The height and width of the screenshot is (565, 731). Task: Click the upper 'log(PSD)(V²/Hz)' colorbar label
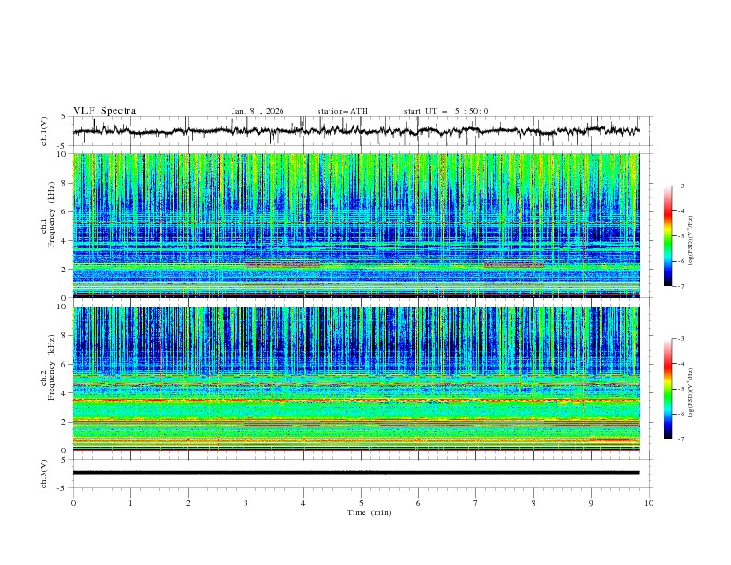[691, 241]
